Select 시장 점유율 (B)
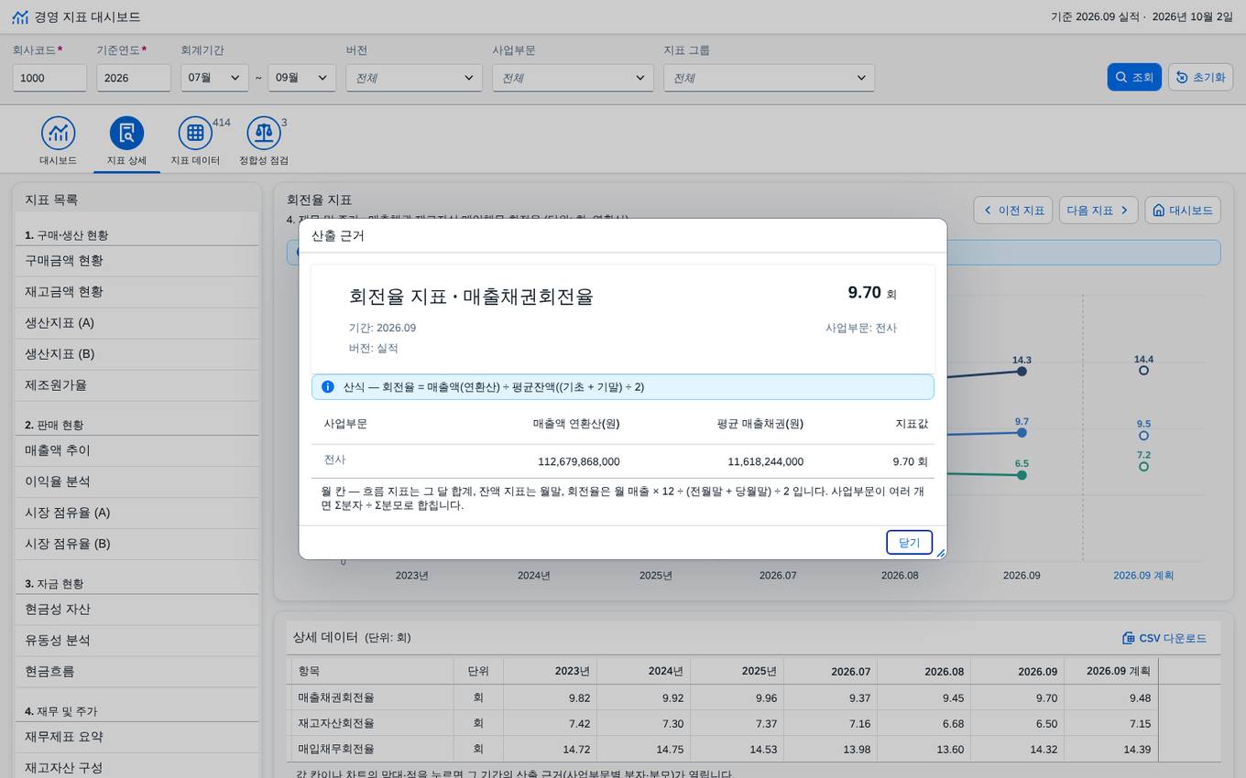 coord(137,544)
